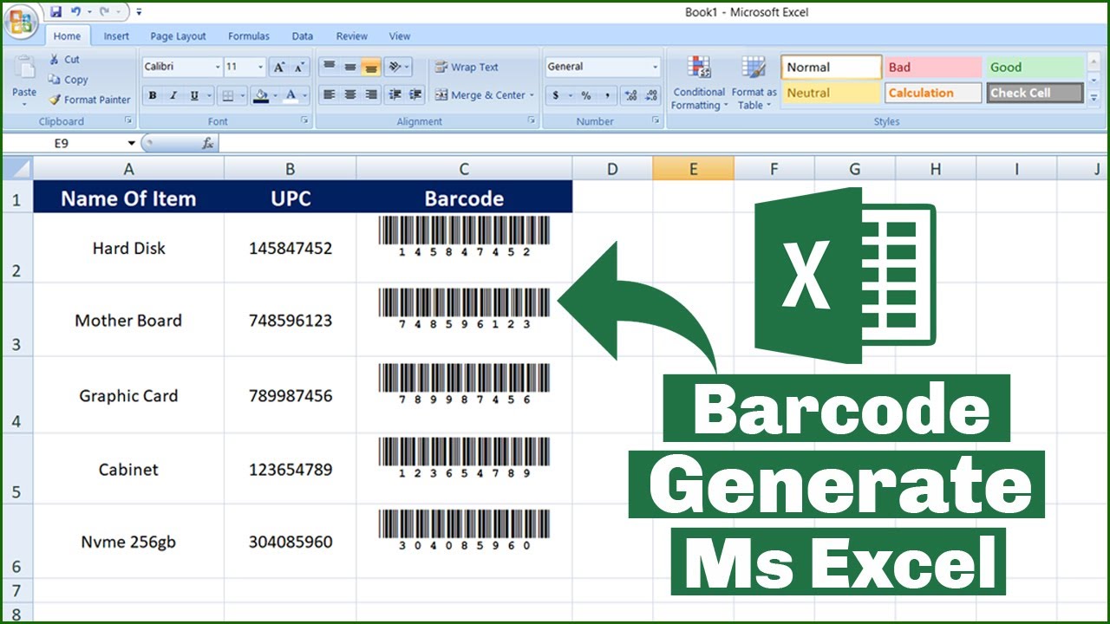Toggle Italic formatting
The image size is (1110, 624).
[173, 95]
